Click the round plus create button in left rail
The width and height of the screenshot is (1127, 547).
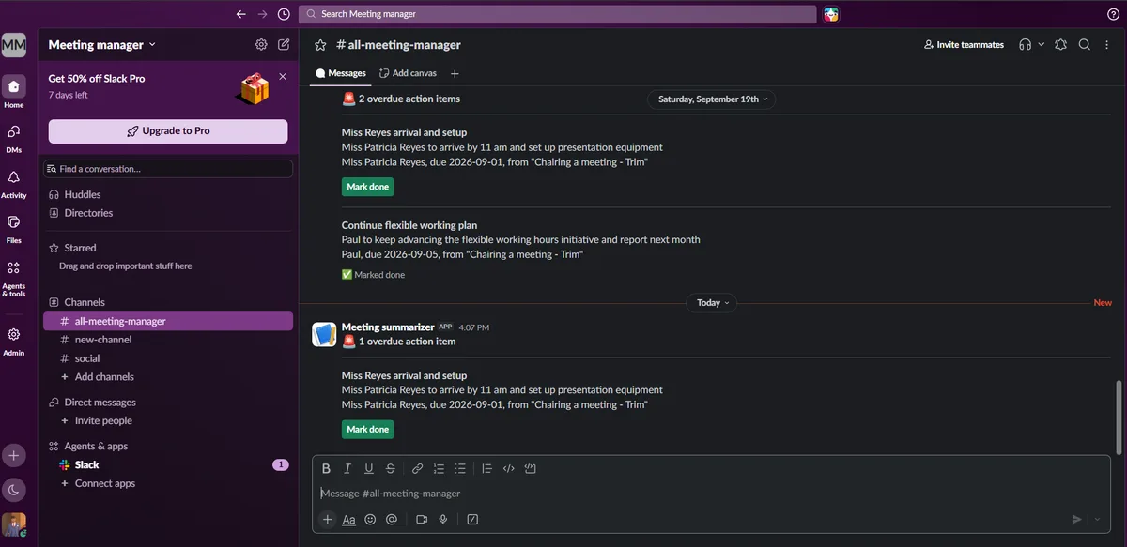(x=13, y=456)
